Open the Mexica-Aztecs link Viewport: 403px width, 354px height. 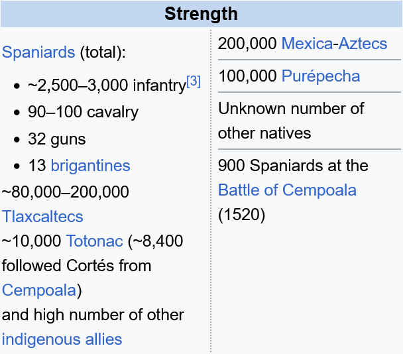point(334,43)
